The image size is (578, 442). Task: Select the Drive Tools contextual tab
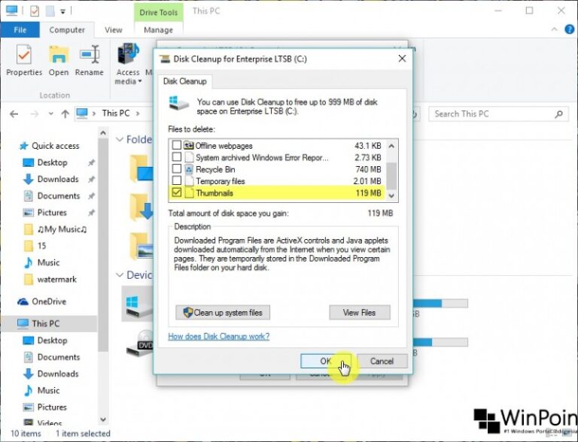click(159, 12)
